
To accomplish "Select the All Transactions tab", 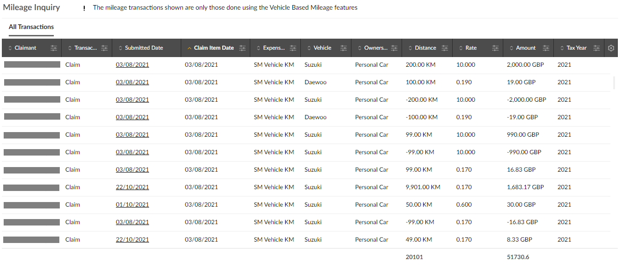I will (x=31, y=27).
